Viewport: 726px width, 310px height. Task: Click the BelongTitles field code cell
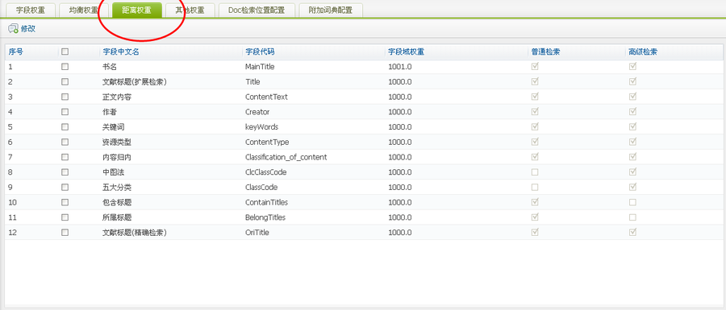[x=265, y=217]
